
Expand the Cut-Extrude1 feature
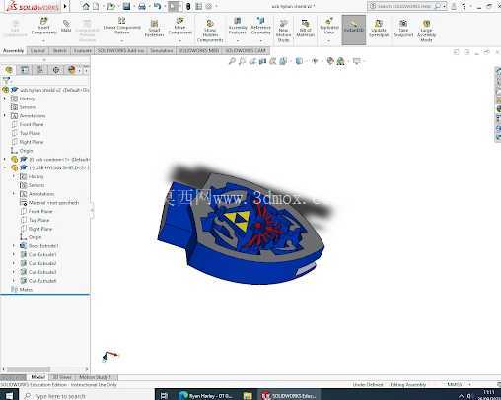coord(14,254)
